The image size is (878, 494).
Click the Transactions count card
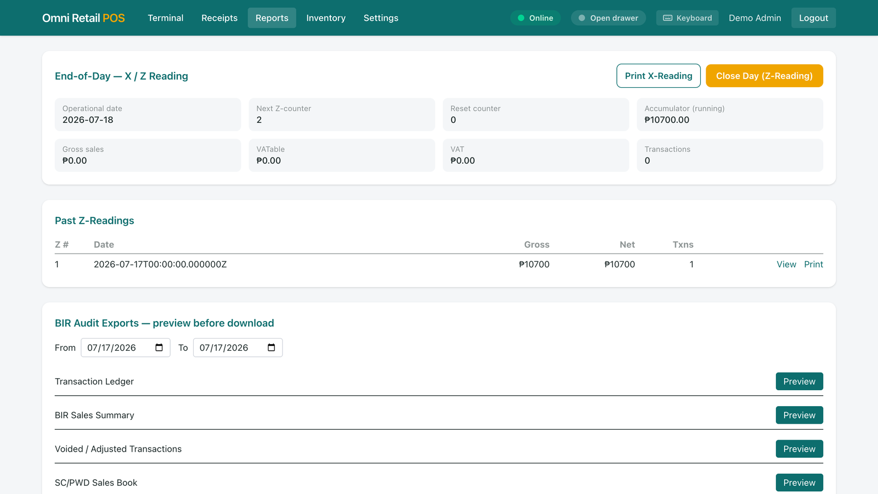(730, 155)
